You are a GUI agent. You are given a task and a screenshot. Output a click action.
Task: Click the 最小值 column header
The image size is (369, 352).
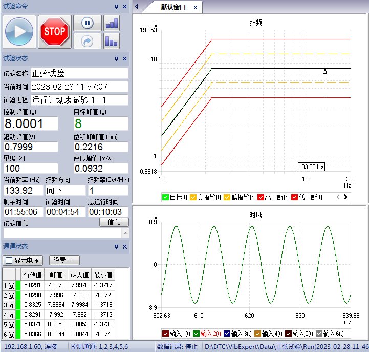(103, 275)
